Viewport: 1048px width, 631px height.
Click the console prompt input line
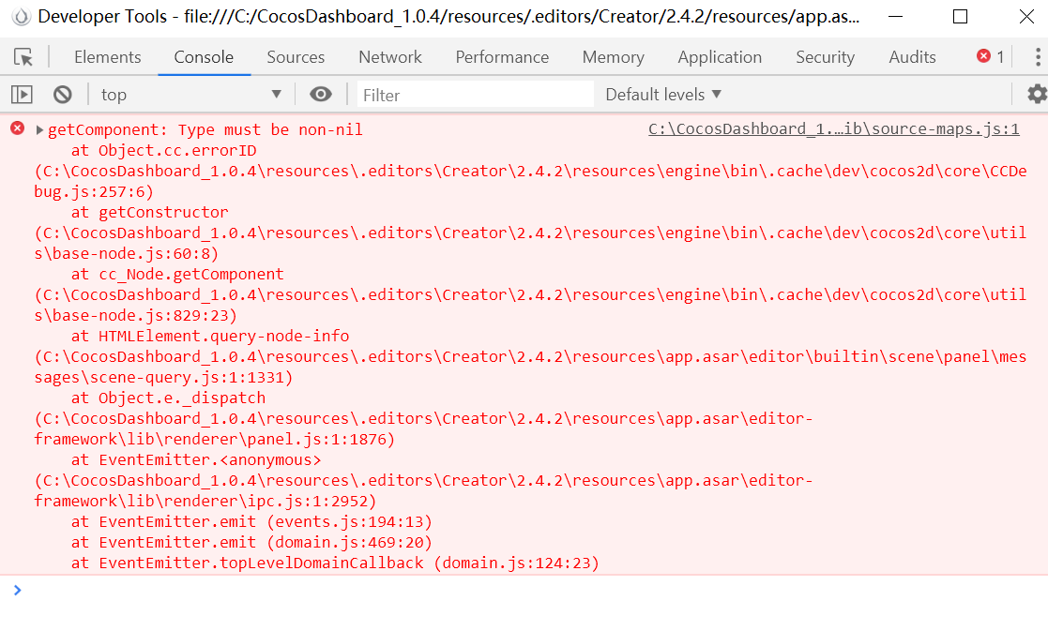coord(524,591)
